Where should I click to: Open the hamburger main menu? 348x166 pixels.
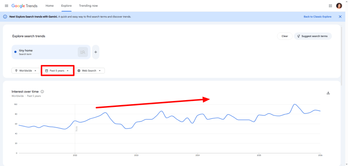(x=6, y=6)
